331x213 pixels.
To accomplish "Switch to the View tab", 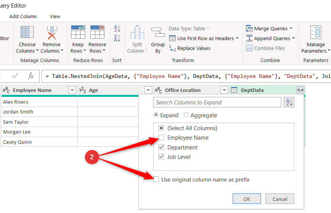I will pos(55,17).
